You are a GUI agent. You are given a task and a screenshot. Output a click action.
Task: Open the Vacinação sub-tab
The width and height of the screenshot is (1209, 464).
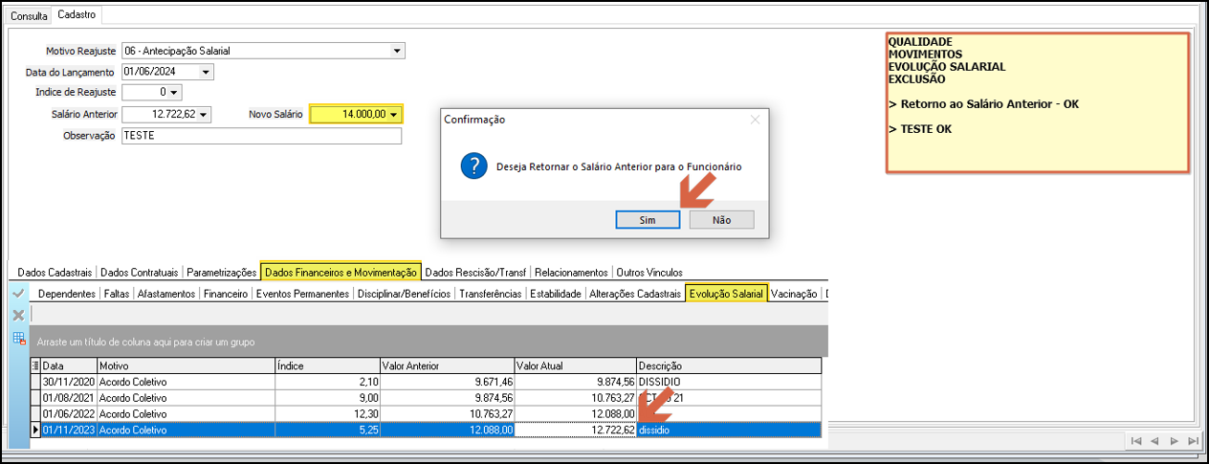click(794, 294)
